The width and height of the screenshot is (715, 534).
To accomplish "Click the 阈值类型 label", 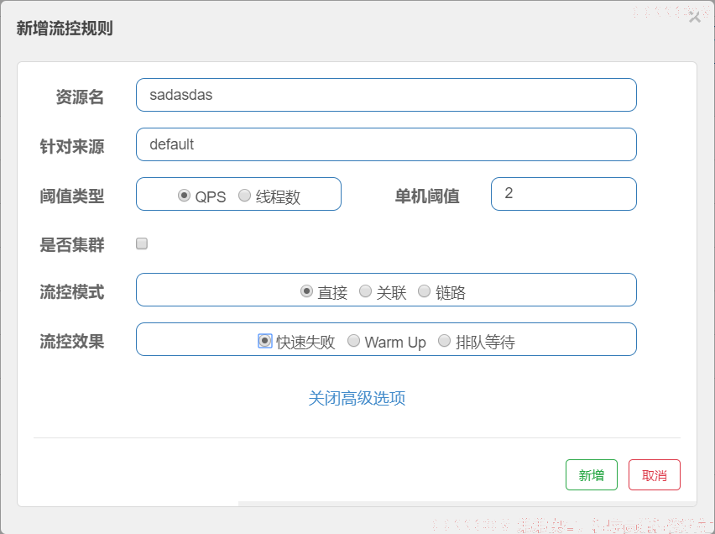I will pos(72,196).
